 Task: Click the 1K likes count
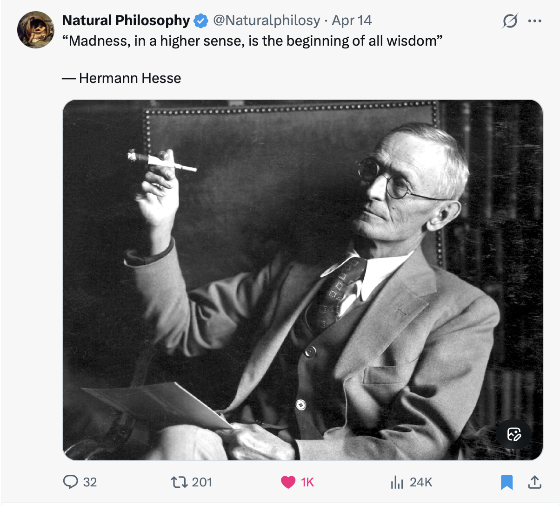click(x=307, y=482)
